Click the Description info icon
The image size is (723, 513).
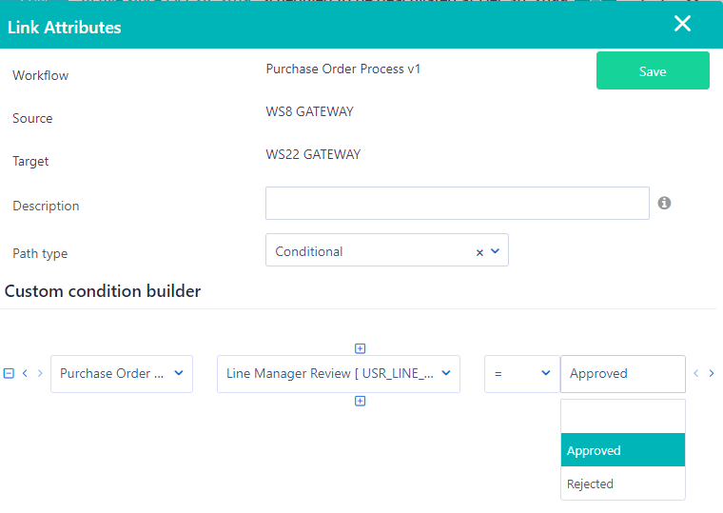(664, 203)
